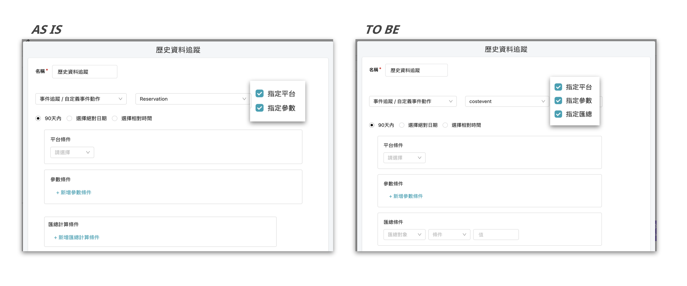Select the 90天內 radio button in AS IS
Viewport: 687px width, 286px height.
coord(38,118)
